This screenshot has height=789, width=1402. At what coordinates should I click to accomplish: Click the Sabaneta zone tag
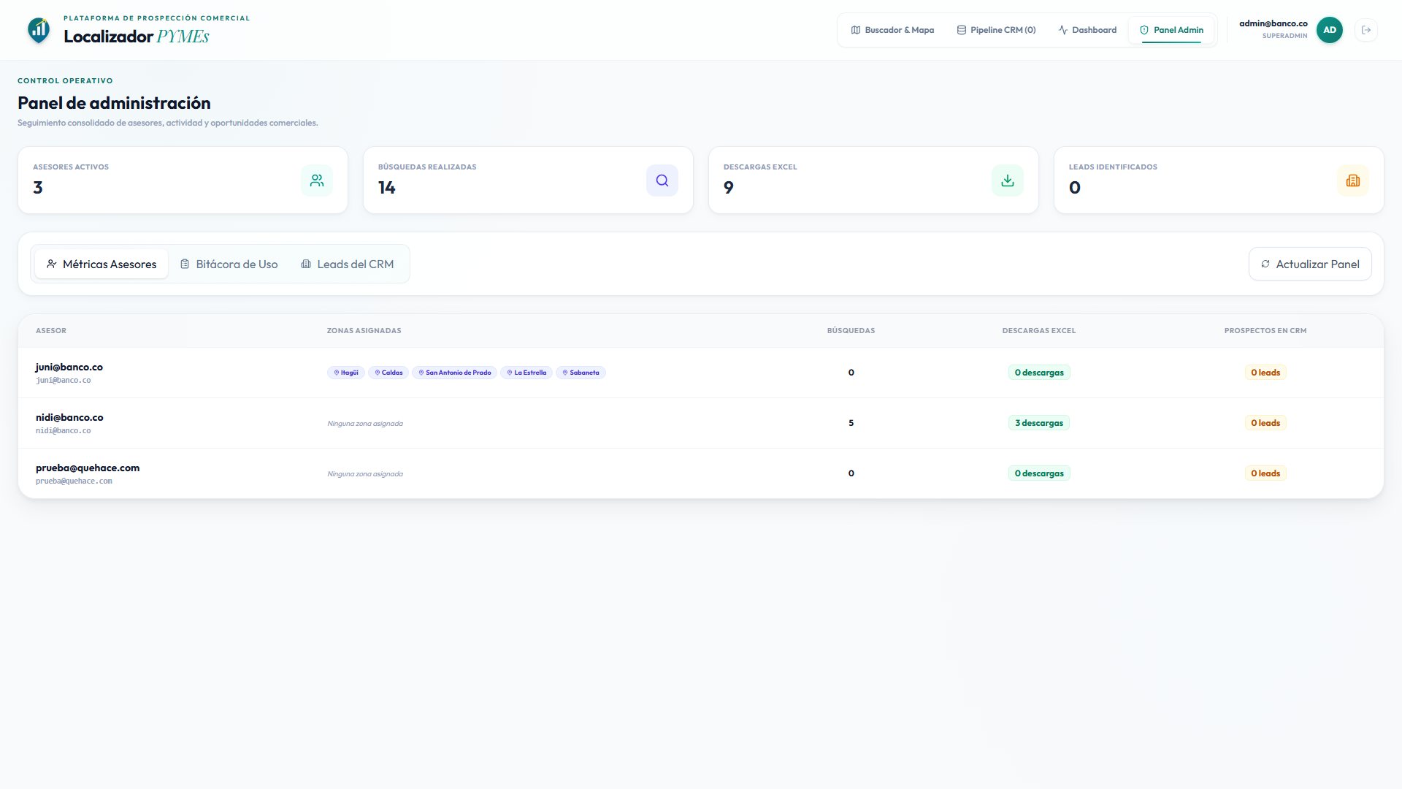(581, 373)
